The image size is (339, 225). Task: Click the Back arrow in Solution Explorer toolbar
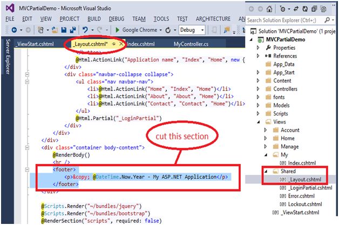(251, 9)
